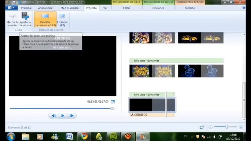Select the colorful cartoon clip thumbnail in top row
This screenshot has width=251, height=141.
pyautogui.click(x=152, y=38)
